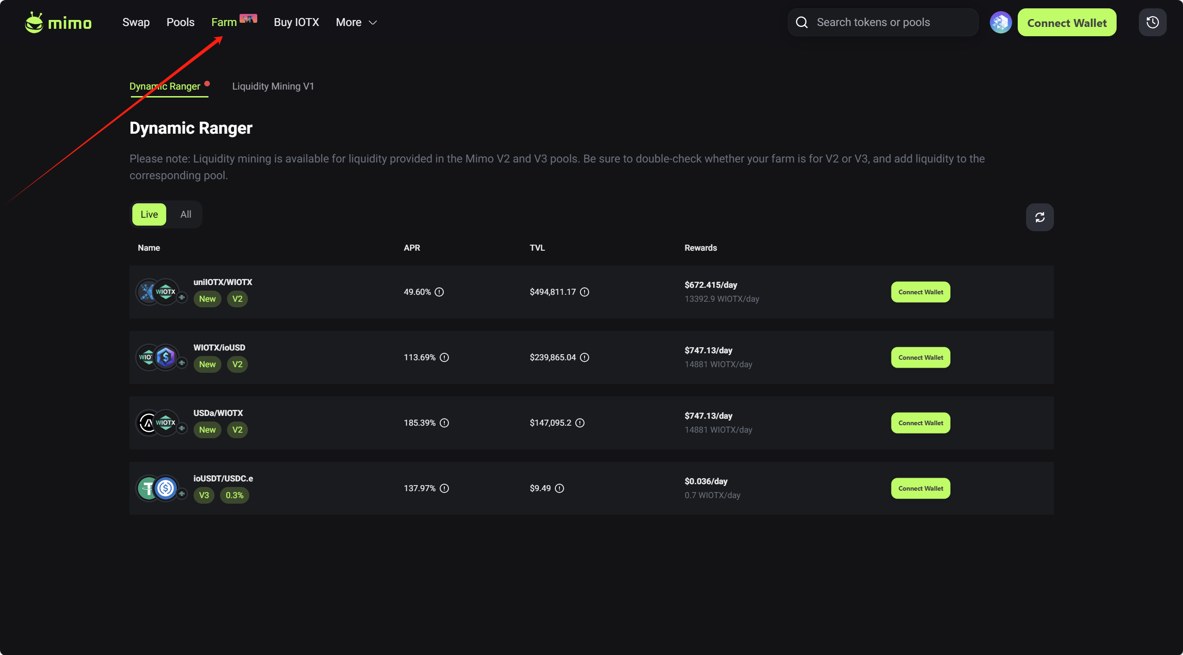Open the Swap page
The image size is (1183, 655).
coord(136,22)
